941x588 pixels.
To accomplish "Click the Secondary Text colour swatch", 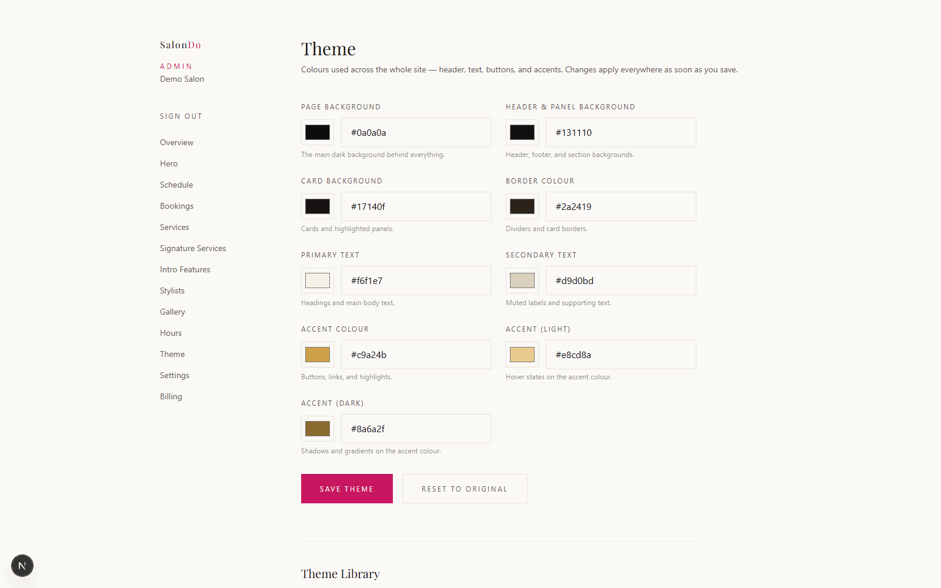I will click(x=522, y=280).
